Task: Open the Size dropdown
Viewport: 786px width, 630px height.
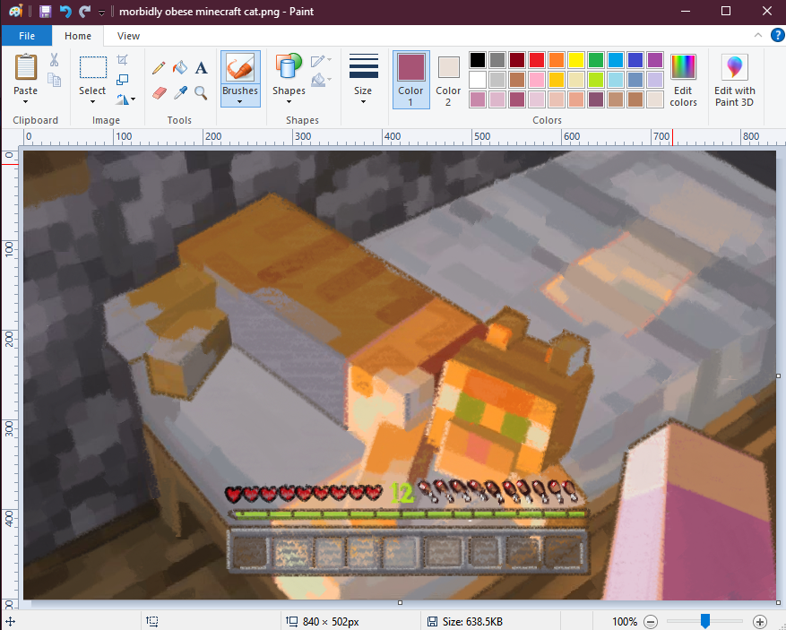Action: click(x=364, y=79)
